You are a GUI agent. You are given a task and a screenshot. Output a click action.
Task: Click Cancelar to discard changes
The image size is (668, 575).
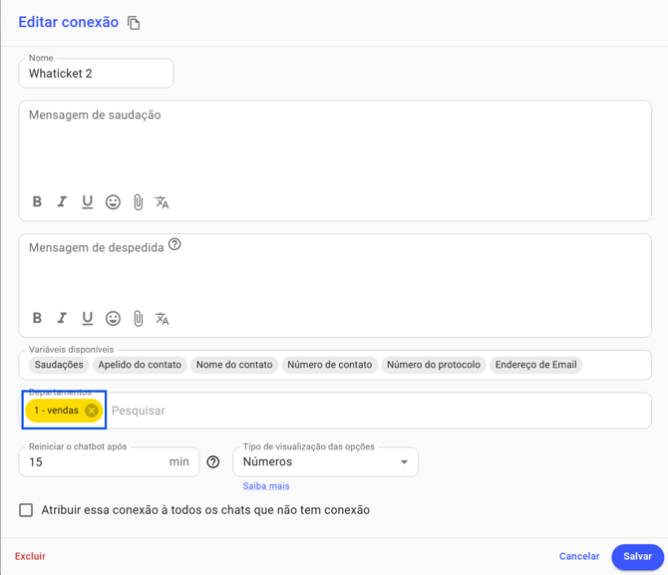click(579, 556)
